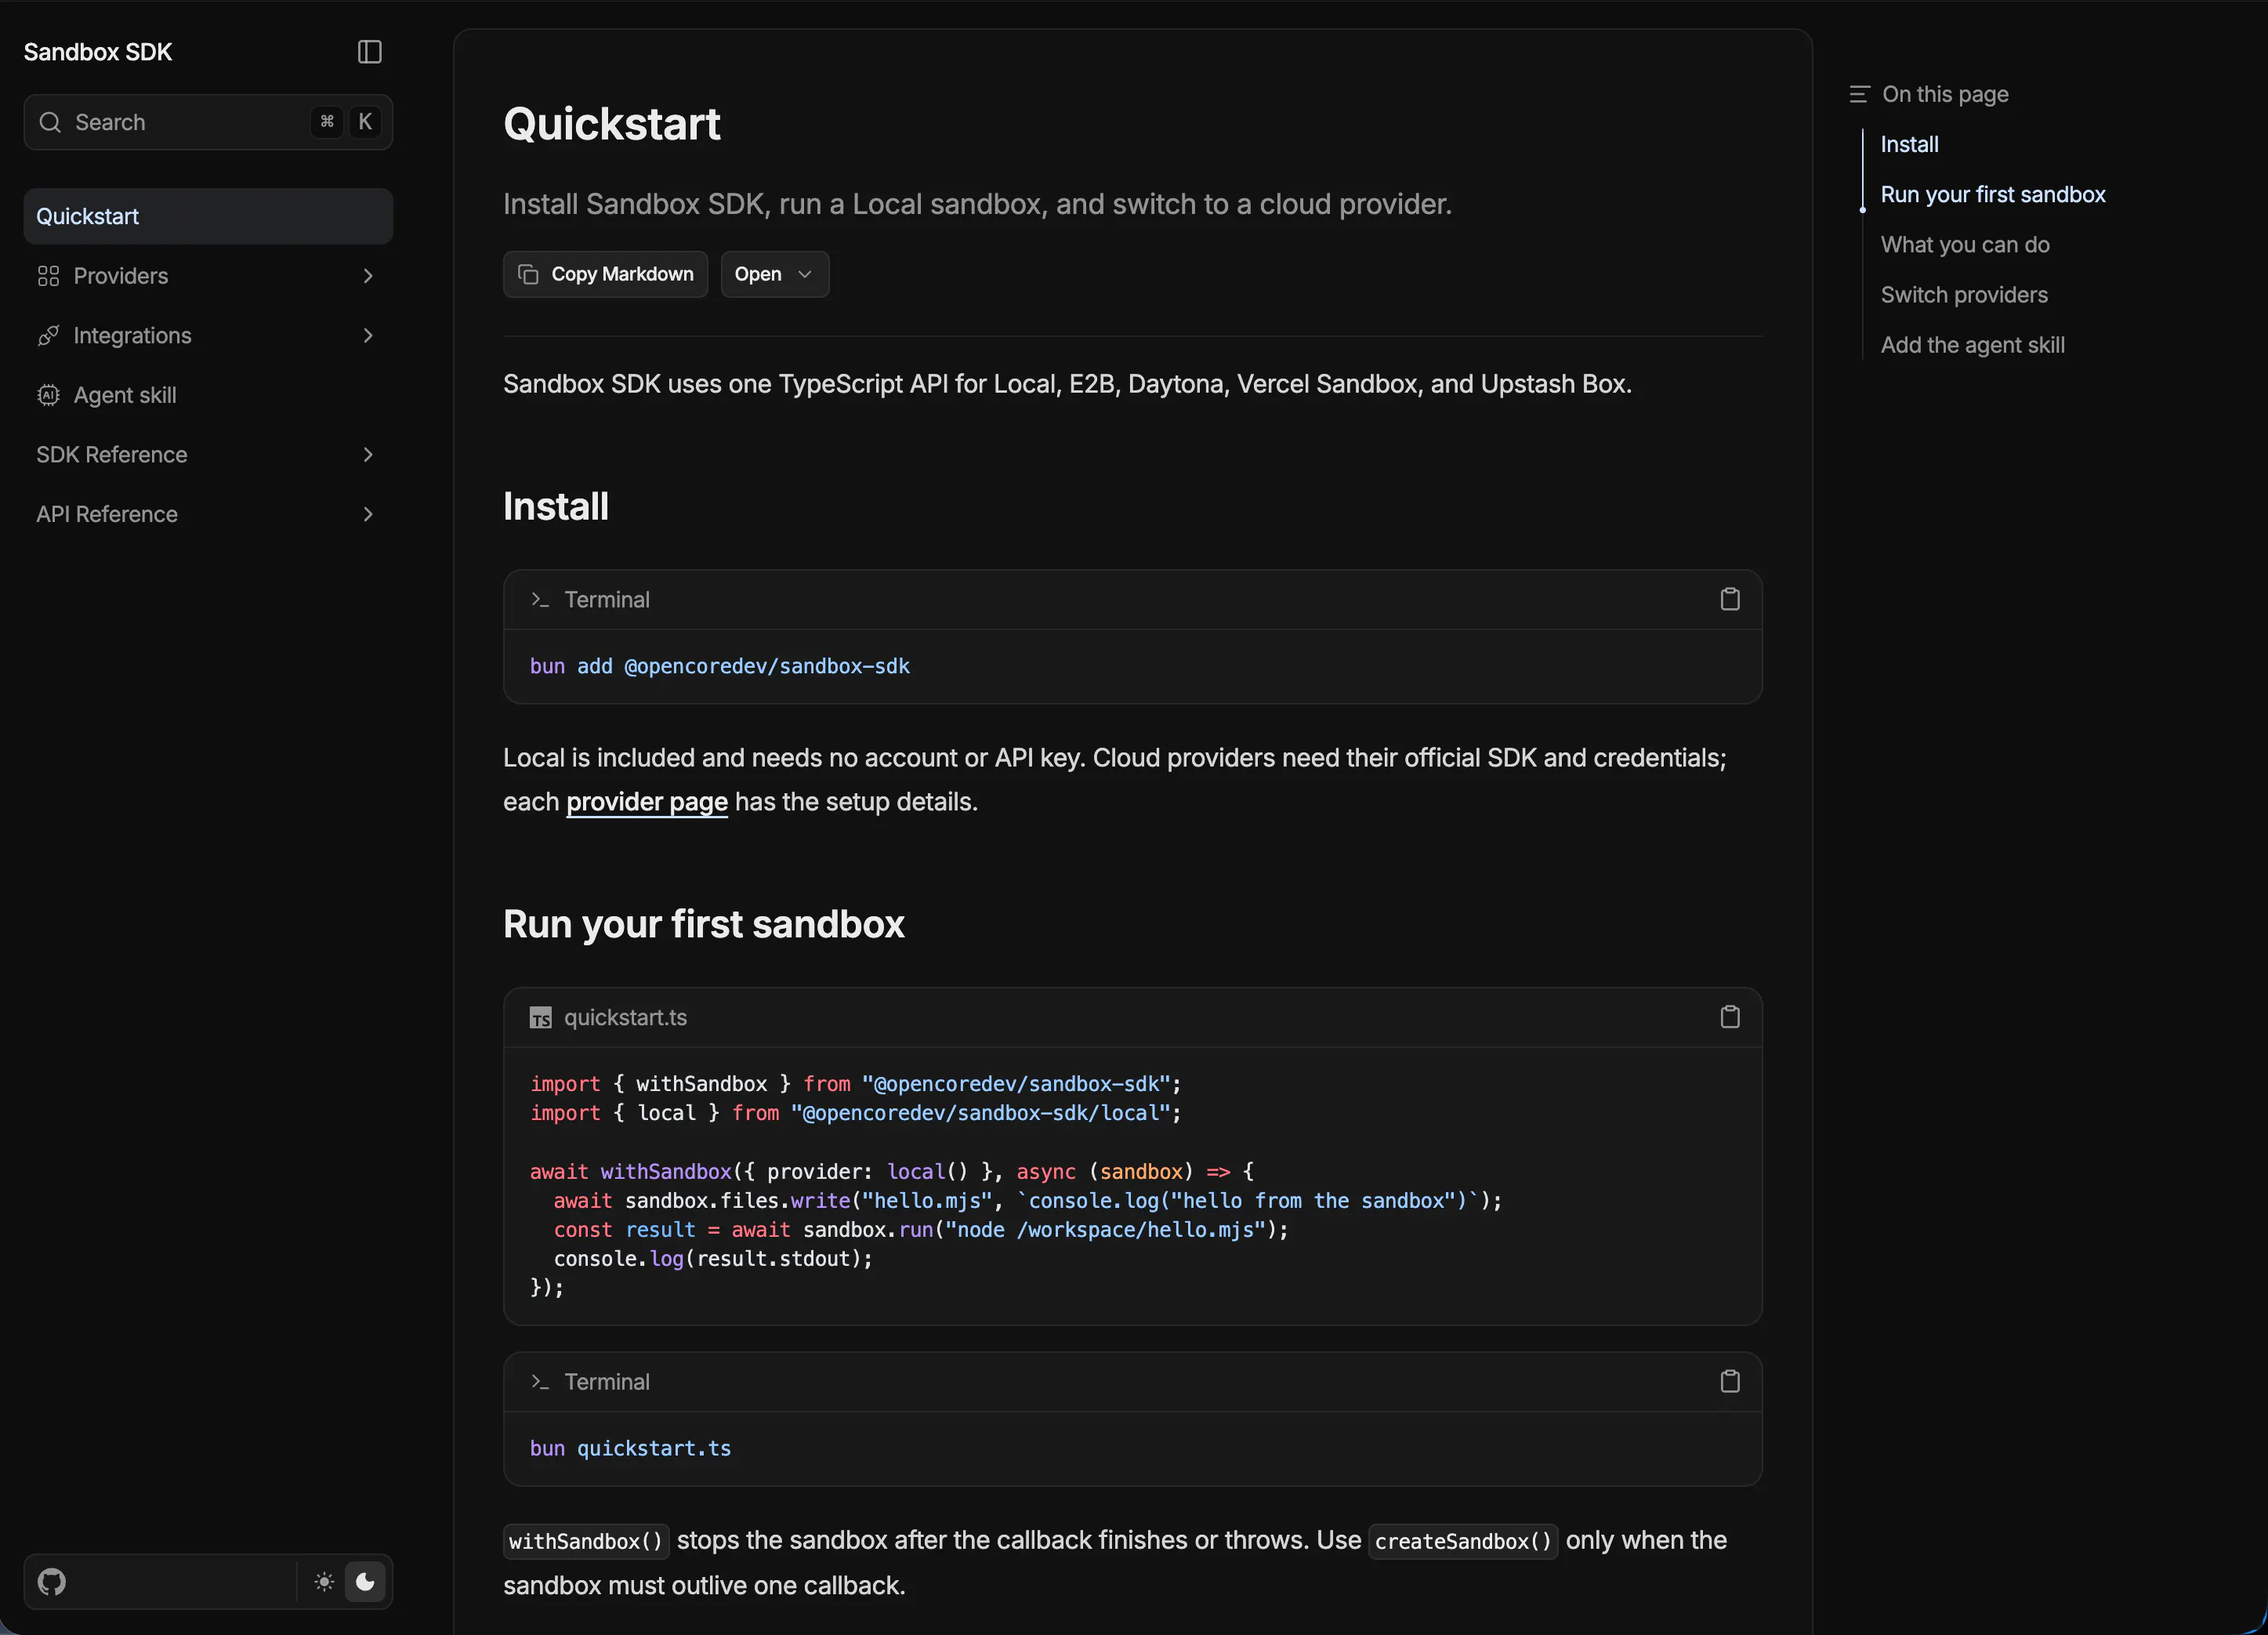Open the Providers sidebar item
Screen dimensions: 2268x1635
click(x=208, y=276)
